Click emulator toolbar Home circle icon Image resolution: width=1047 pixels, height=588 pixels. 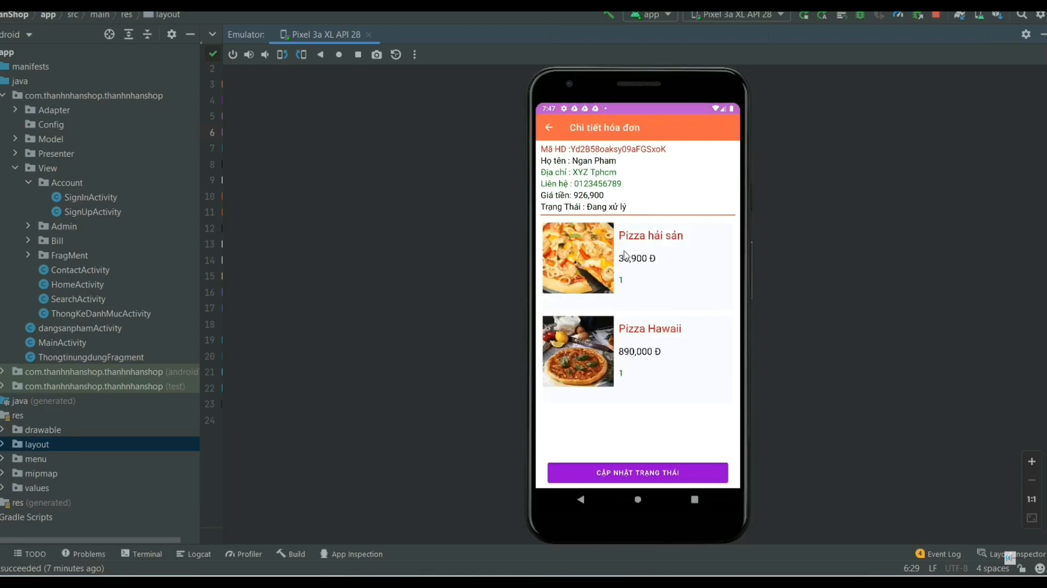point(339,54)
